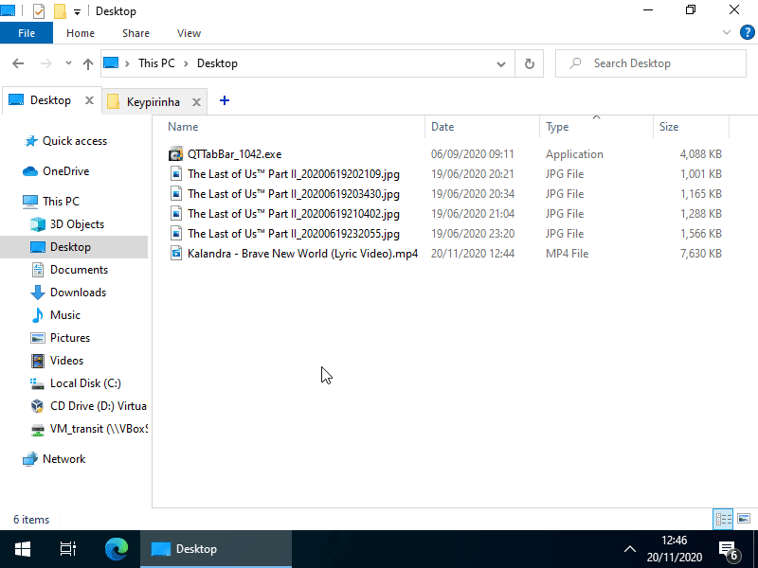Select Desktop in the navigation pane
The image size is (758, 568).
coord(74,247)
